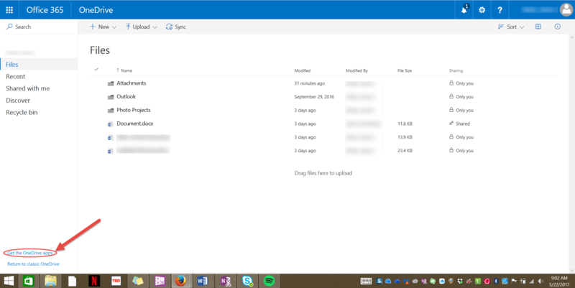
Task: Click the Search box in sidebar
Action: click(x=23, y=27)
